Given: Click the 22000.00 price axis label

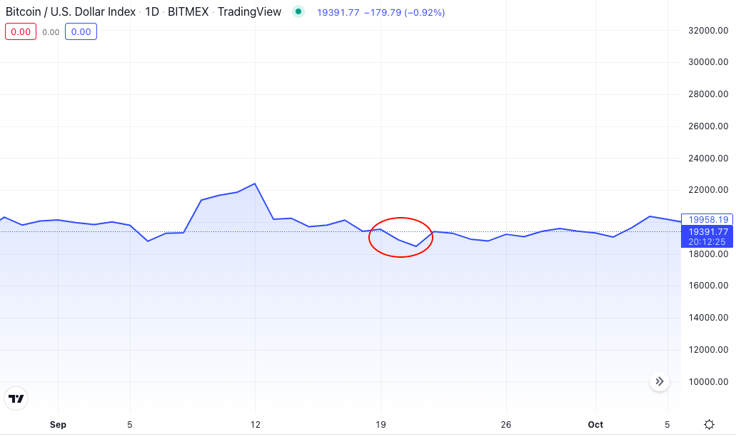Looking at the screenshot, I should (x=708, y=190).
